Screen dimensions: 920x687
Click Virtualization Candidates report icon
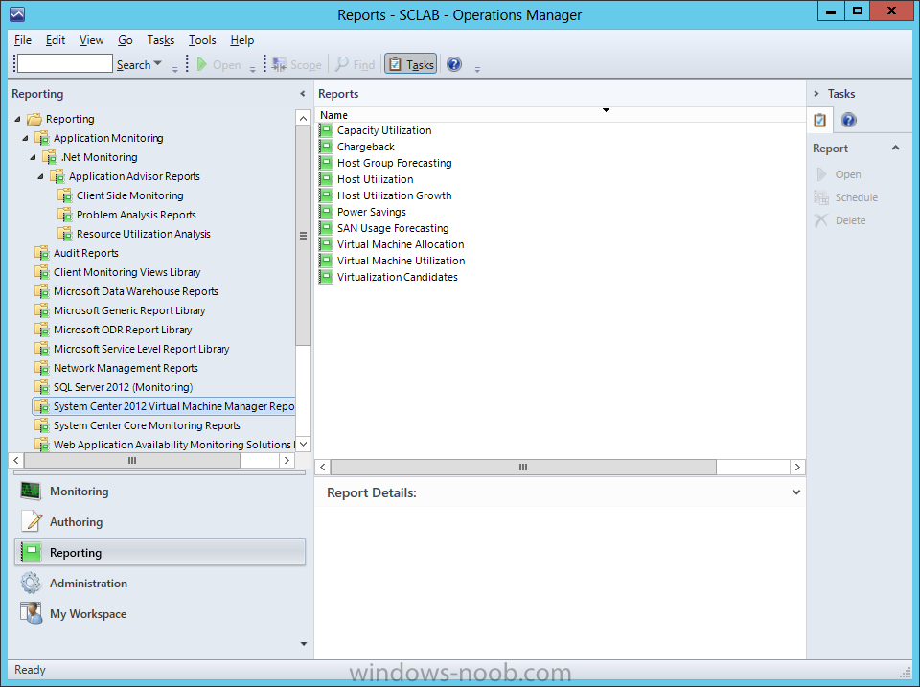pos(326,277)
